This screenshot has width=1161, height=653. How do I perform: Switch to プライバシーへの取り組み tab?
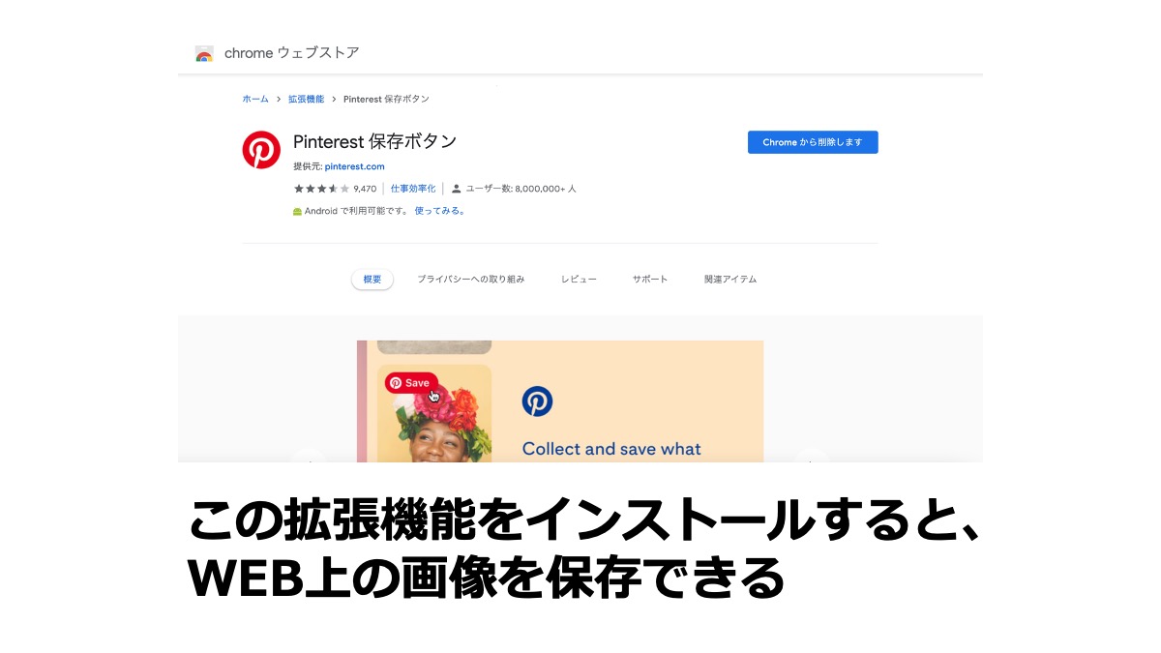pyautogui.click(x=471, y=279)
